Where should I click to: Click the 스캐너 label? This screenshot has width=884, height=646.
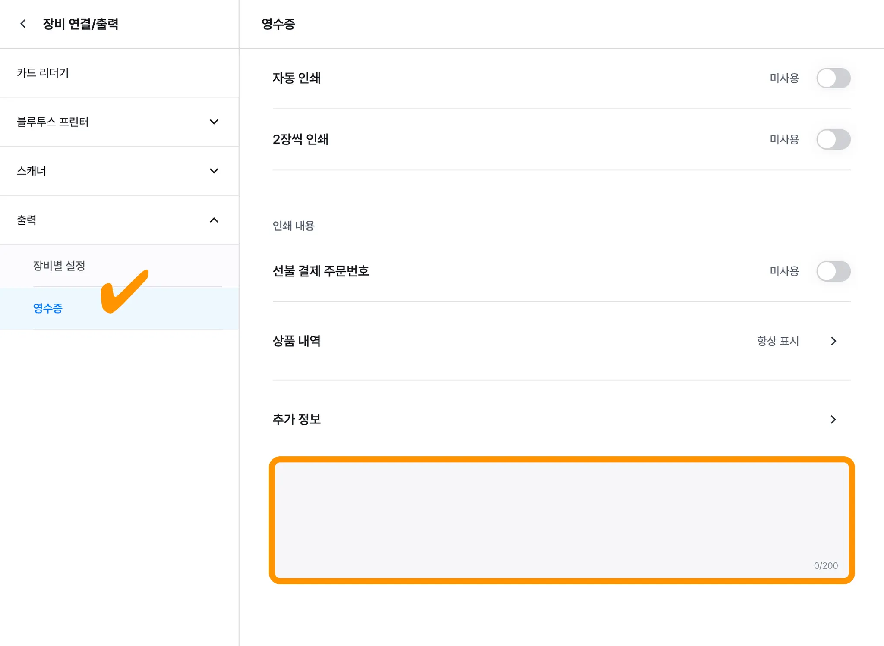pyautogui.click(x=32, y=171)
